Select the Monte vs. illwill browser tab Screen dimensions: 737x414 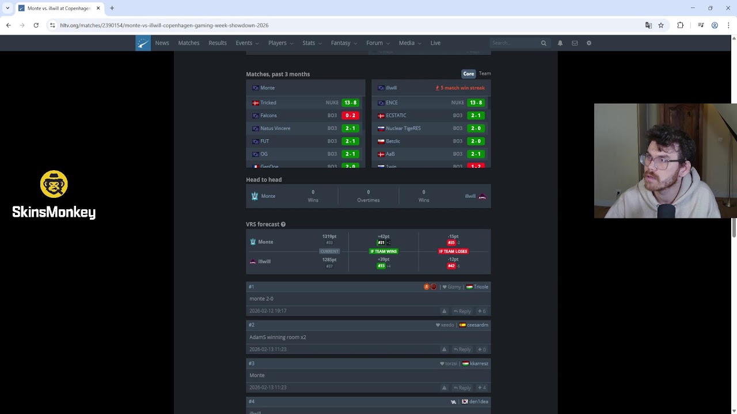pyautogui.click(x=59, y=8)
